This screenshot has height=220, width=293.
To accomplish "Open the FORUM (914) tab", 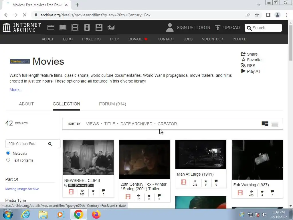I will click(112, 104).
